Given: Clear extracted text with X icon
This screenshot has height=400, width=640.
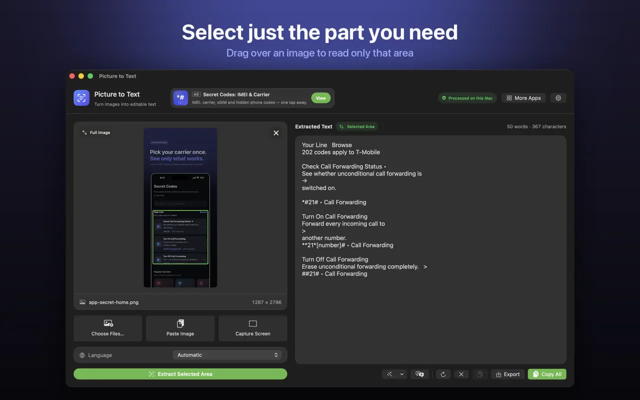Looking at the screenshot, I should (461, 374).
